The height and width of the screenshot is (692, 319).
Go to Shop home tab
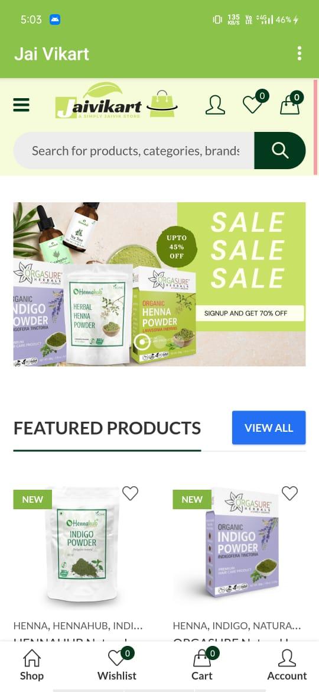point(32,665)
